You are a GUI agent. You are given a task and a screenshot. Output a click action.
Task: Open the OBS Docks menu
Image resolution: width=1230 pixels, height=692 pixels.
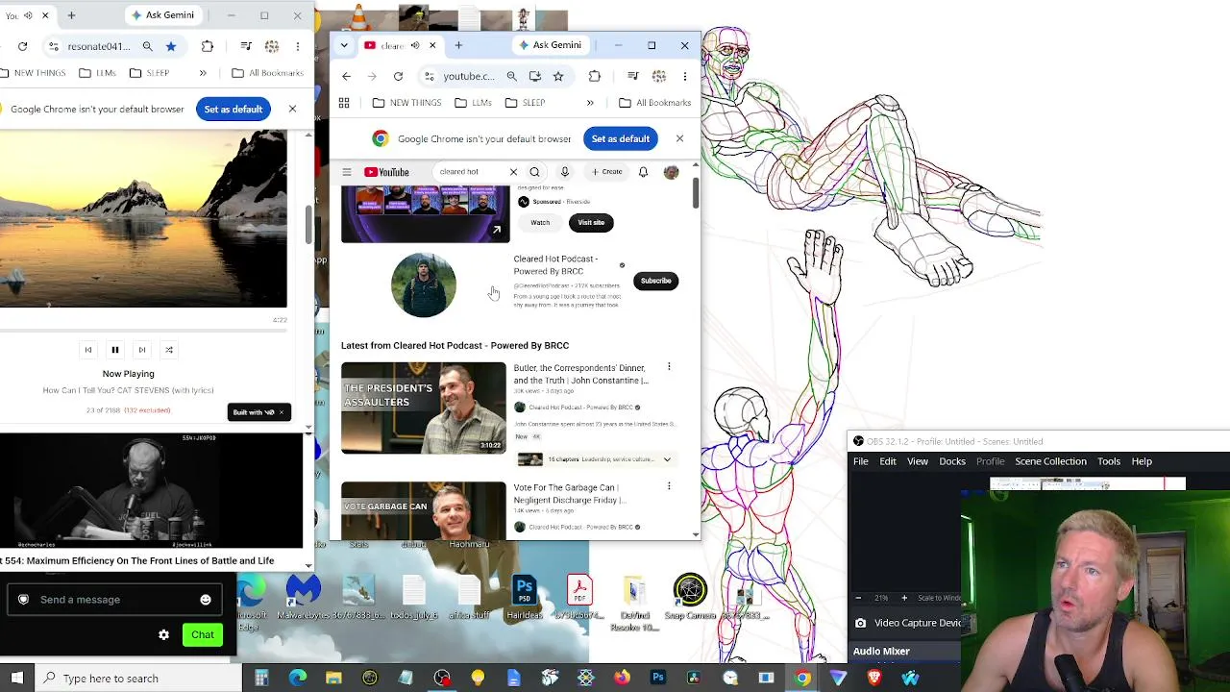coord(952,461)
